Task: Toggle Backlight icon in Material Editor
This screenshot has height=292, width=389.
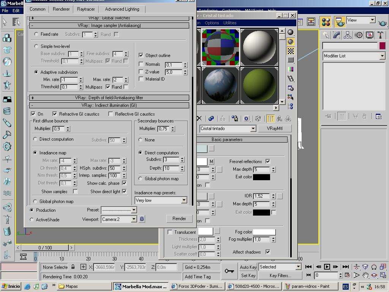Action: point(291,42)
